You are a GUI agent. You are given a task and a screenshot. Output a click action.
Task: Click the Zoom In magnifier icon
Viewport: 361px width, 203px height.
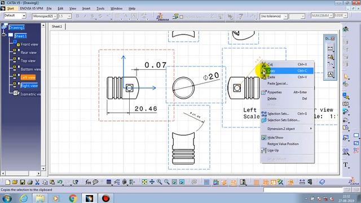(x=159, y=182)
